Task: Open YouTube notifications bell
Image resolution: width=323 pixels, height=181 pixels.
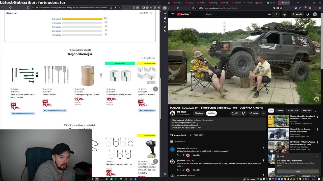Action: [x=308, y=14]
